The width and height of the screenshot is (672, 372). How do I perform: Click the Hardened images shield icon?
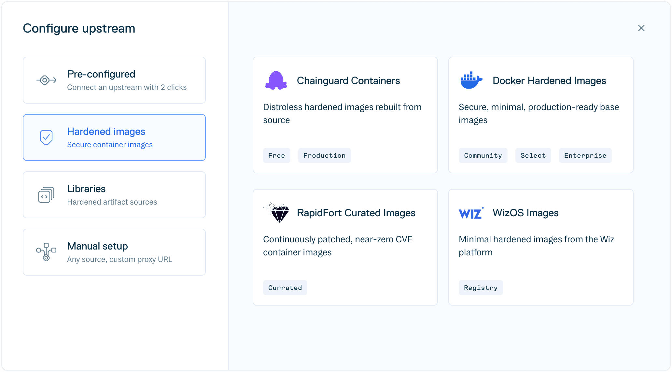pos(46,137)
